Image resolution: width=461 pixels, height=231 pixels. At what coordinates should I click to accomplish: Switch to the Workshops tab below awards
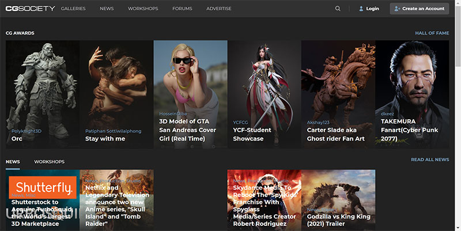[49, 161]
